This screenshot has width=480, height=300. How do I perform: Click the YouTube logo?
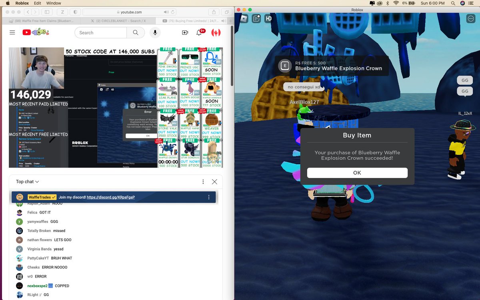coord(36,32)
